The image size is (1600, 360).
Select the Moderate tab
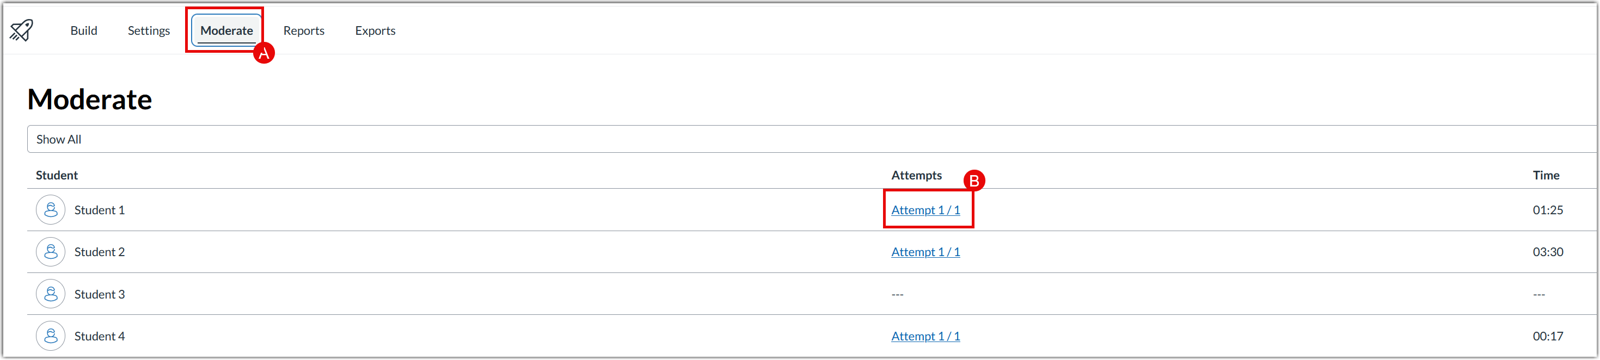[226, 30]
